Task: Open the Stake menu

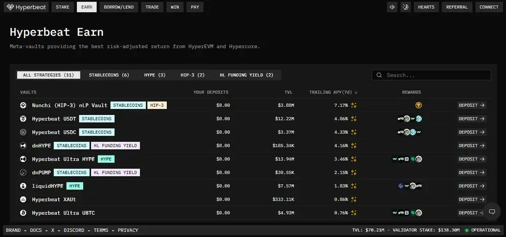Action: [63, 7]
